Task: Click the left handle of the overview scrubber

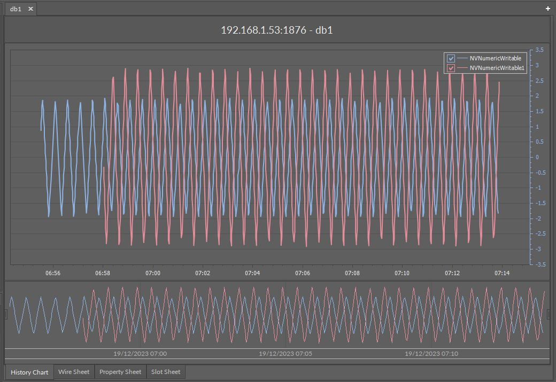Action: tap(5, 313)
